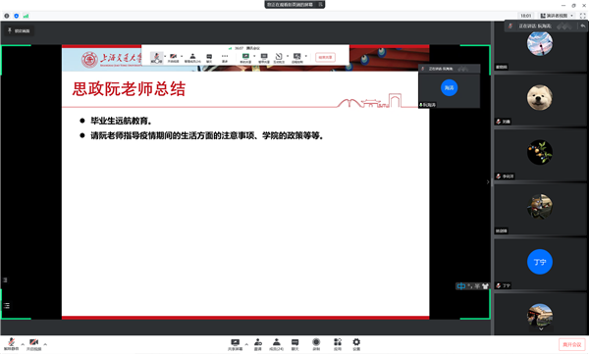The image size is (589, 354).
Task: Click the input method 中 indicator
Action: [x=461, y=286]
